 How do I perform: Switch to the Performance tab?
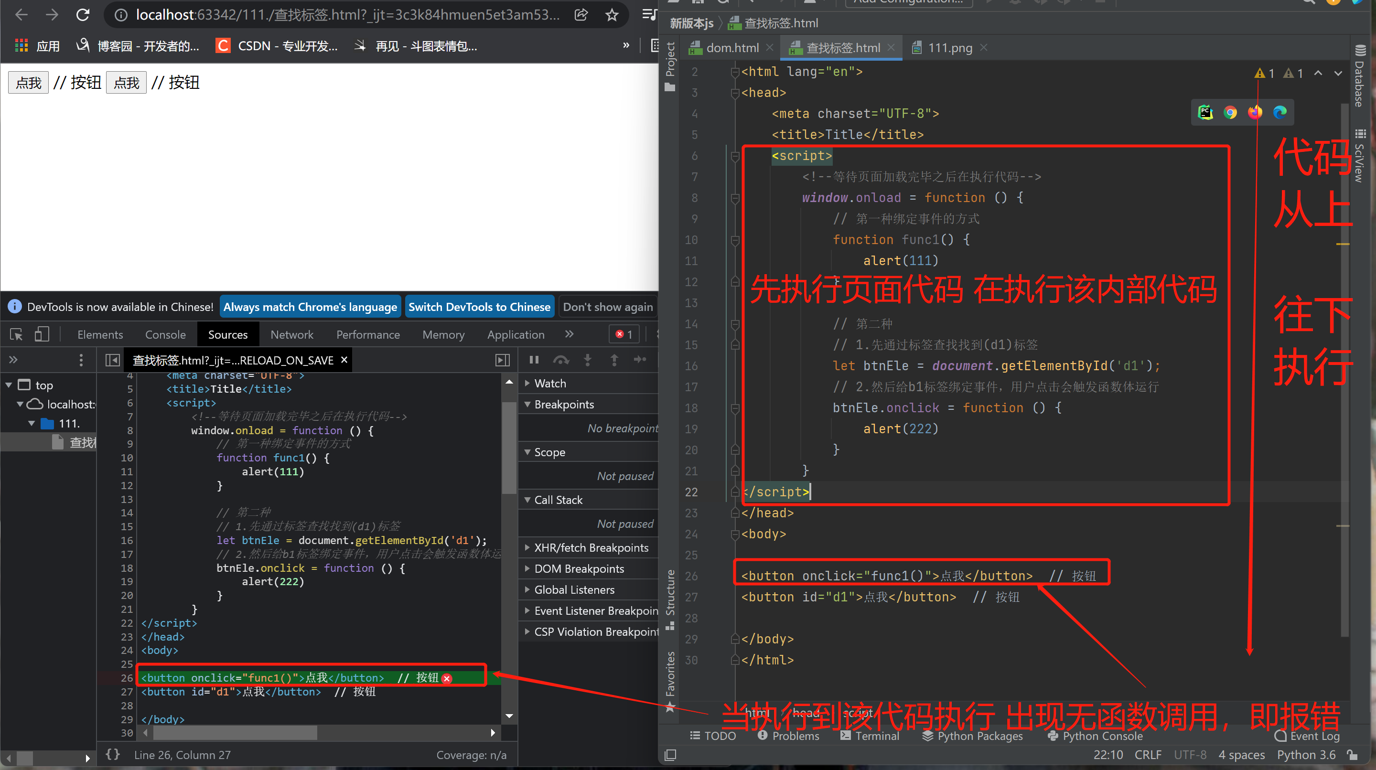point(367,334)
